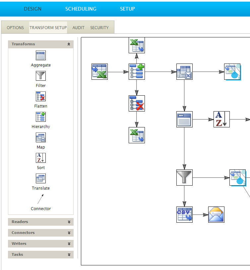Click the Map transform icon
The height and width of the screenshot is (270, 250).
pos(41,138)
